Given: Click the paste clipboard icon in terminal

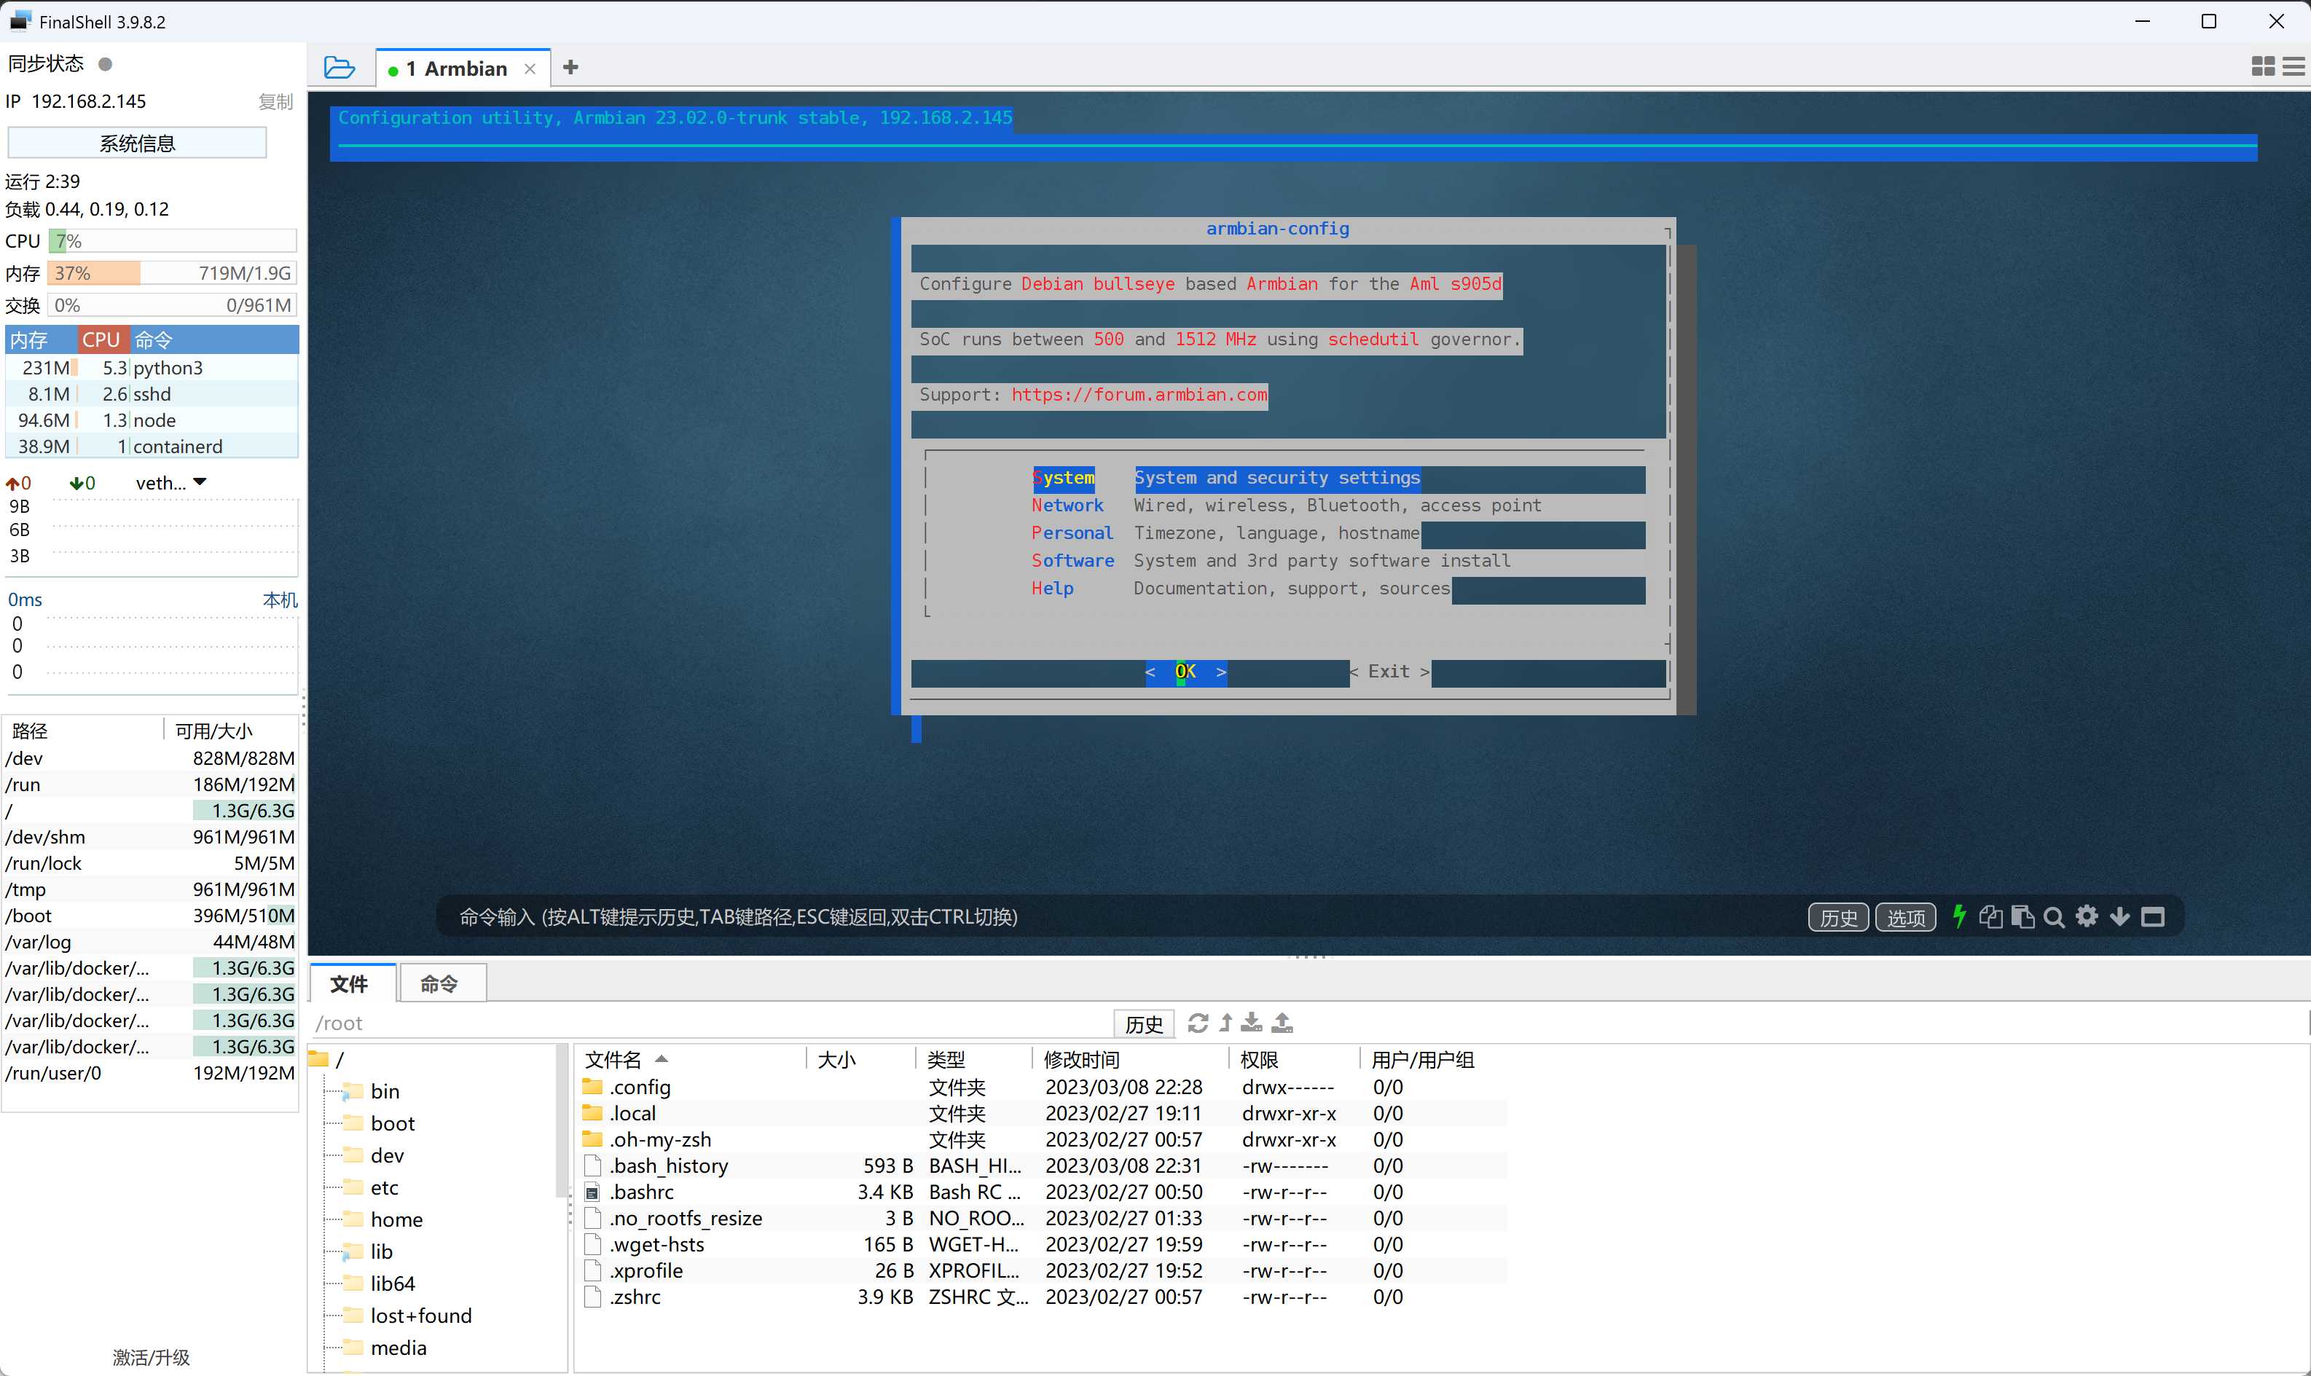Looking at the screenshot, I should click(x=2022, y=916).
